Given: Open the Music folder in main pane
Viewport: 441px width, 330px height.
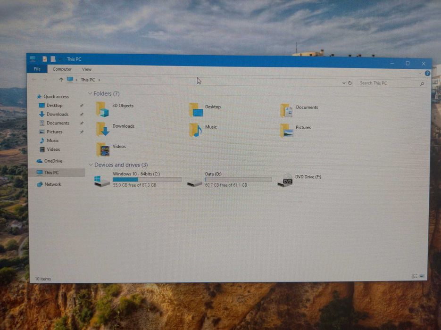Looking at the screenshot, I should tap(203, 130).
